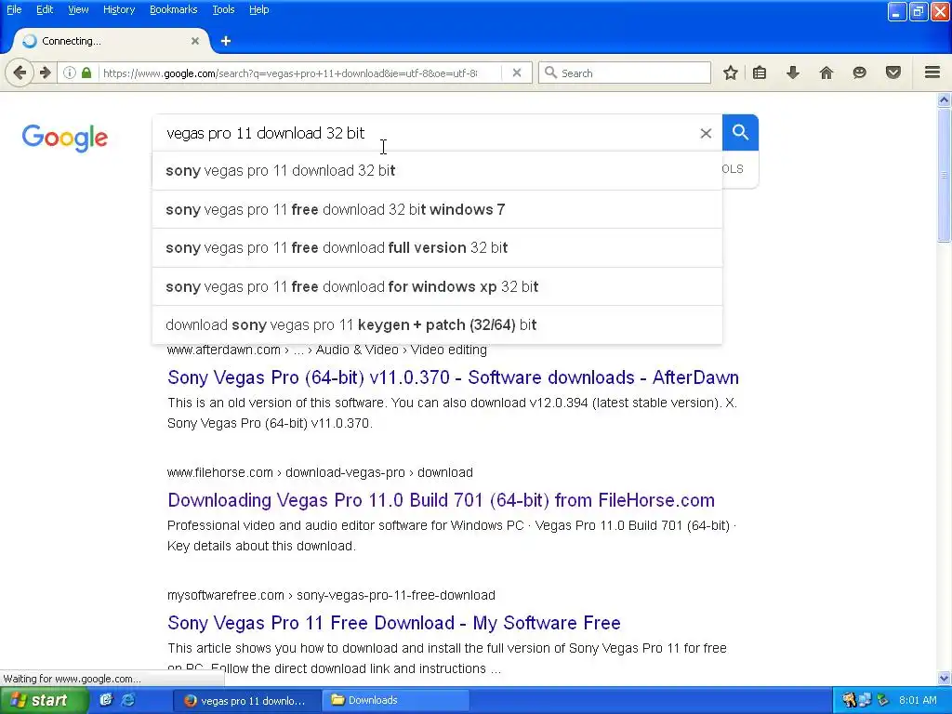Viewport: 952px width, 714px height.
Task: Choose suggestion for windows xp 32 bit
Action: (437, 286)
